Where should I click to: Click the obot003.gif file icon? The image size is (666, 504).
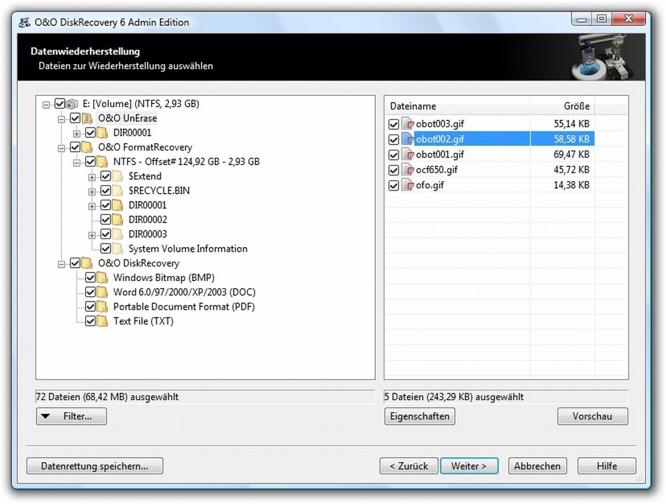pos(408,124)
